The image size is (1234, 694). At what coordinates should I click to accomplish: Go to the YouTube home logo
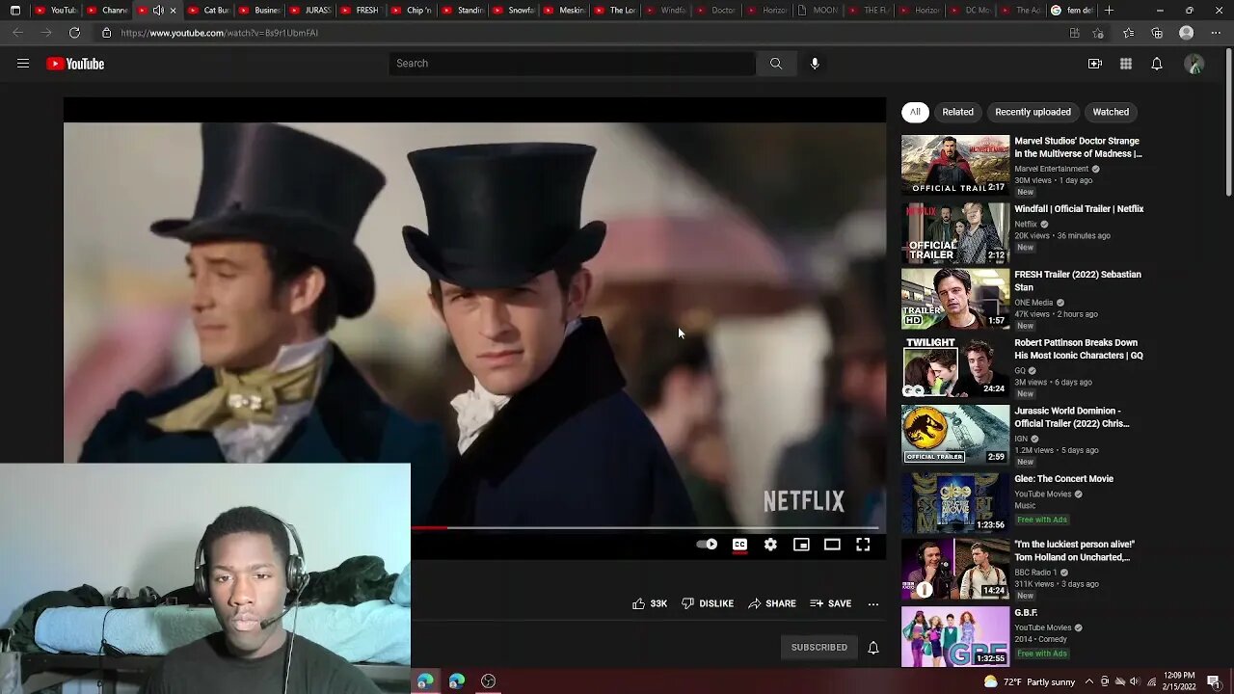(75, 64)
